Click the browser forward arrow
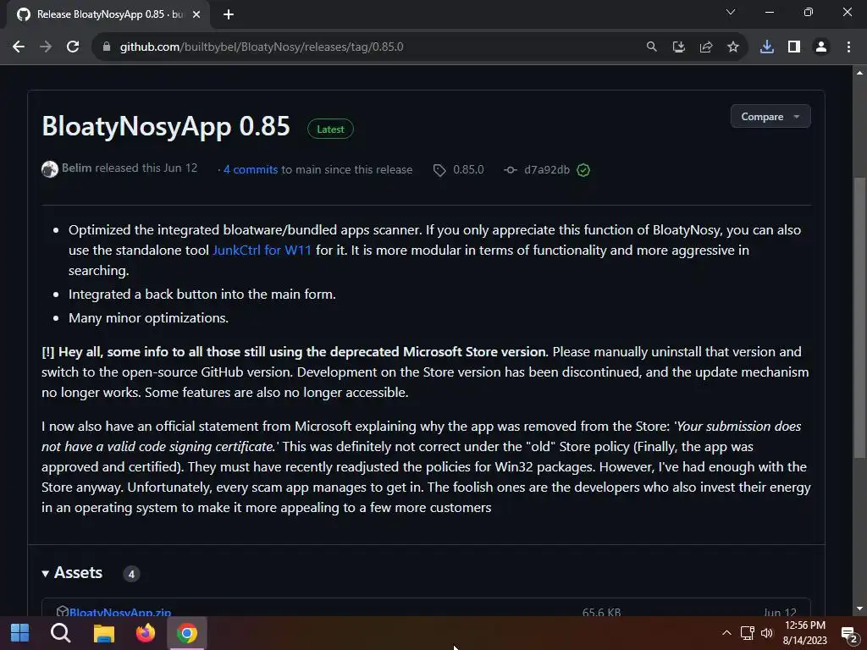 [46, 47]
